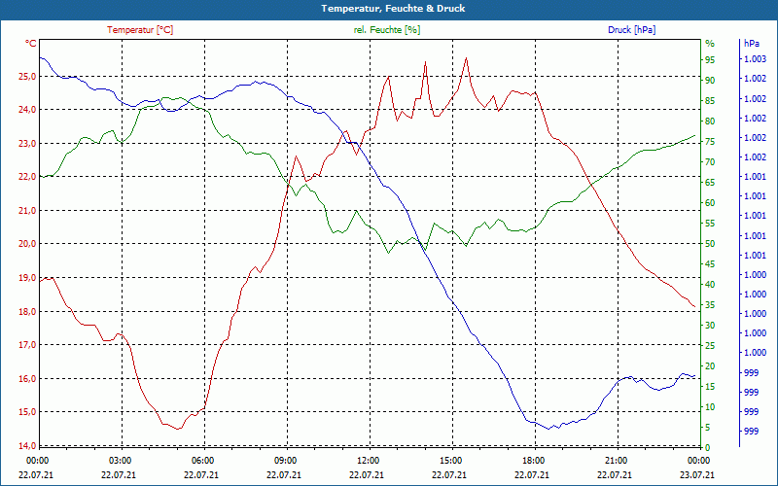Click the chart title Temperatur, Feuchte & Druck
Viewport: 778px width, 486px height.
pos(393,9)
